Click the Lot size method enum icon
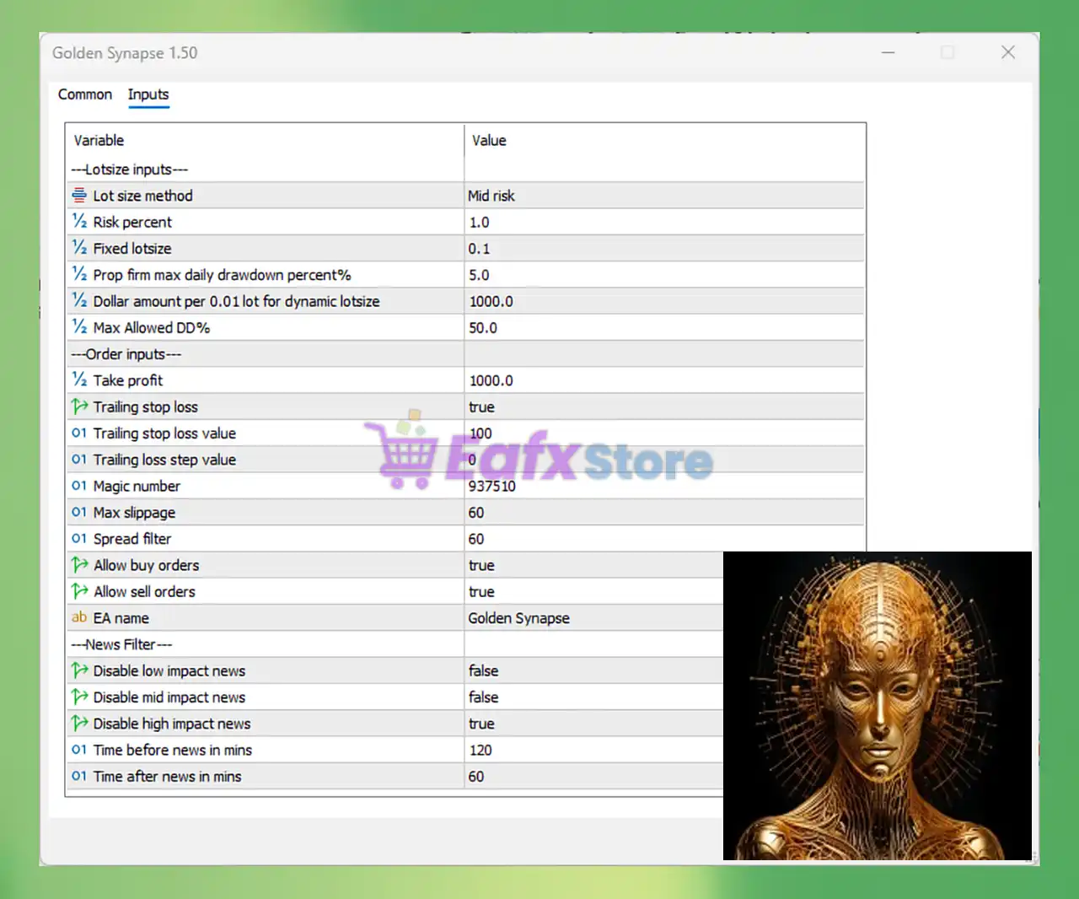This screenshot has width=1079, height=899. 79,196
